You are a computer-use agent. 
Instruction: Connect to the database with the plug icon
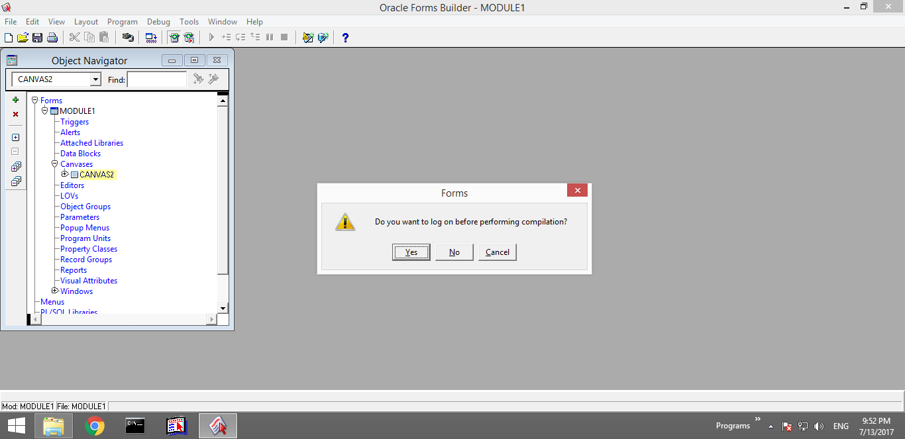pos(128,37)
